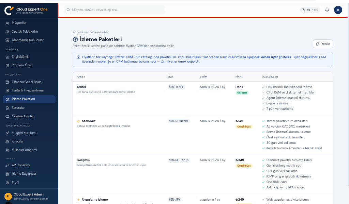This screenshot has width=349, height=204.
Task: Open Kullanıcı Yönetimi page
Action: pos(29,150)
